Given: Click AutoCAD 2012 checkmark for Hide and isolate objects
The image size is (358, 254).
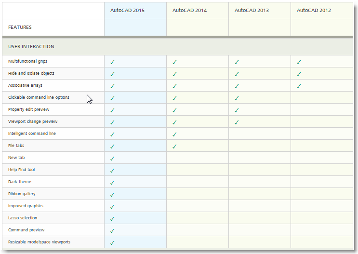Looking at the screenshot, I should coord(299,74).
